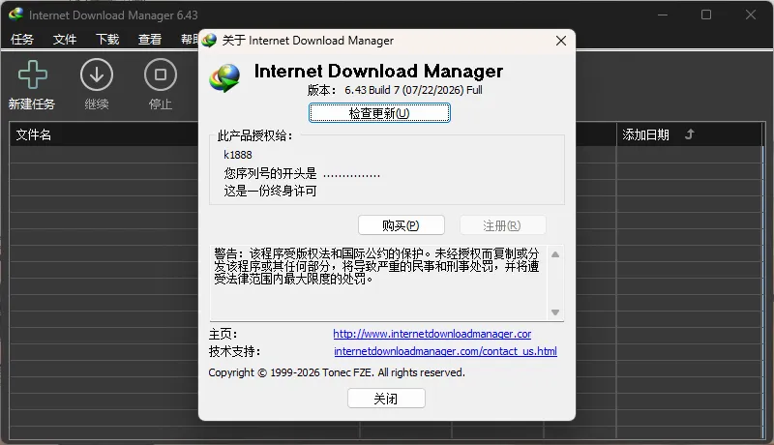Click the warning text scrollbar up arrow
Viewport: 774px width, 445px height.
(555, 254)
